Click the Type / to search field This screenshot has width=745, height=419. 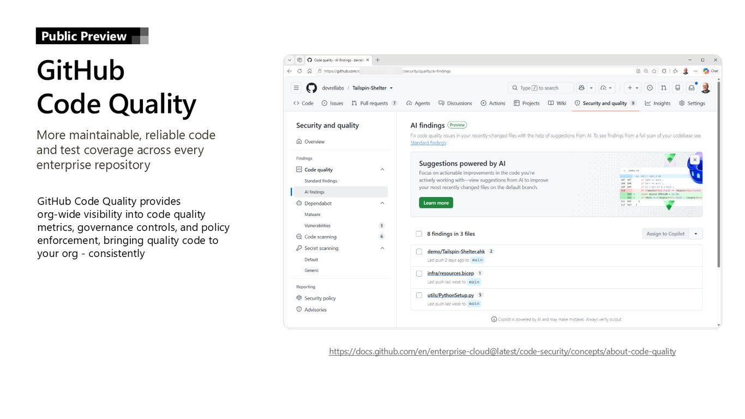click(x=540, y=88)
